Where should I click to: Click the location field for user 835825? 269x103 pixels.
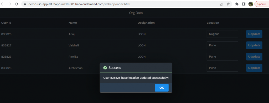point(222,68)
